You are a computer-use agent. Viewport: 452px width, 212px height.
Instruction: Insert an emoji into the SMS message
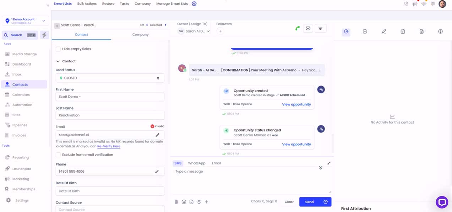pyautogui.click(x=184, y=201)
